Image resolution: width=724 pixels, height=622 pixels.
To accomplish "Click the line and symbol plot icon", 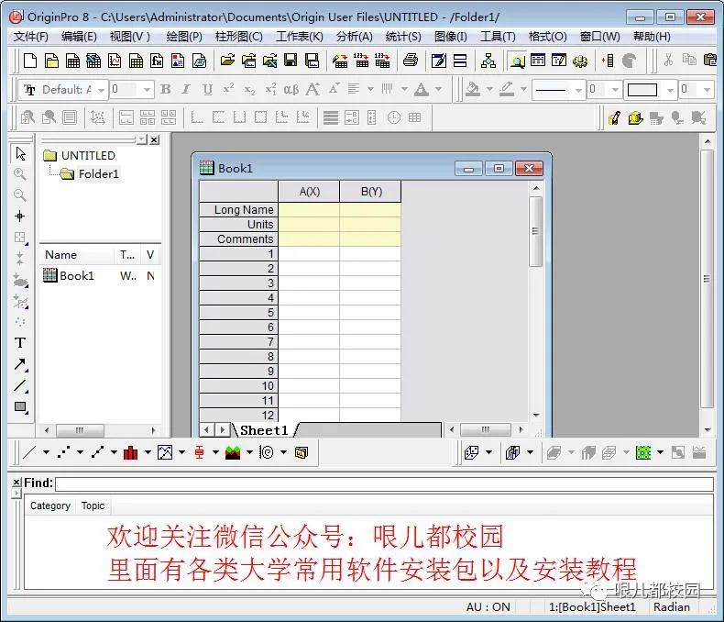I will (97, 452).
